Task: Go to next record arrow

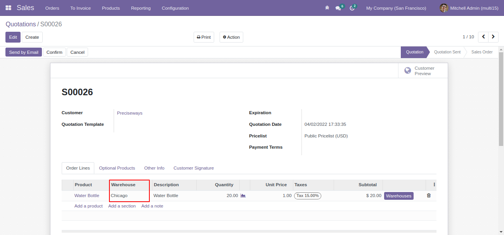Action: [x=493, y=37]
